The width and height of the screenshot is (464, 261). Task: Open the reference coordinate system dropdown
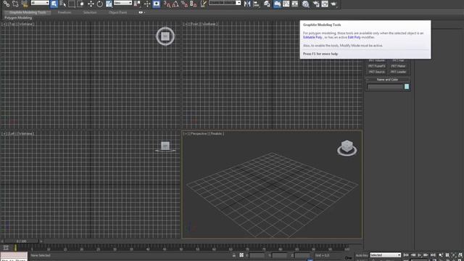point(123,3)
